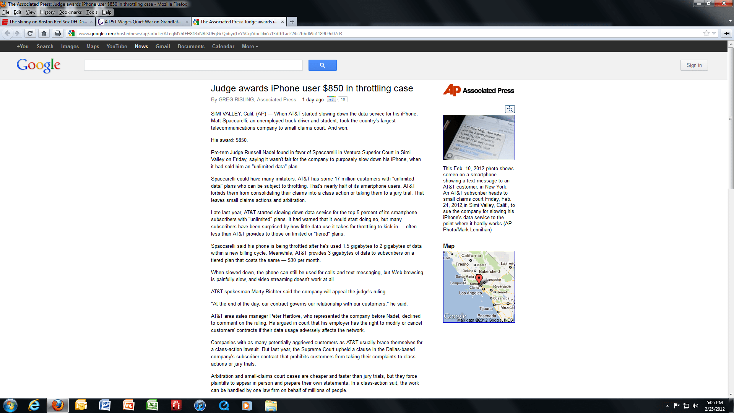This screenshot has height=413, width=734.
Task: Close the AT&T Wages Quiet War tab
Action: 187,22
